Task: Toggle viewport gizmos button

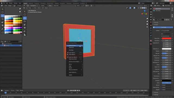Action: [130, 8]
